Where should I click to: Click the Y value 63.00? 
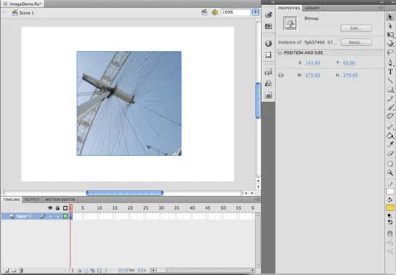click(x=349, y=63)
